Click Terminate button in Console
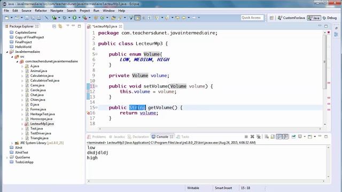 pos(246,137)
